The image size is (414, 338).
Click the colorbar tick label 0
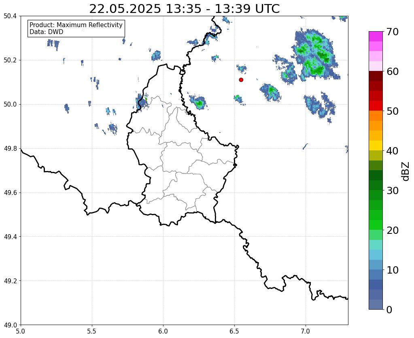point(389,310)
